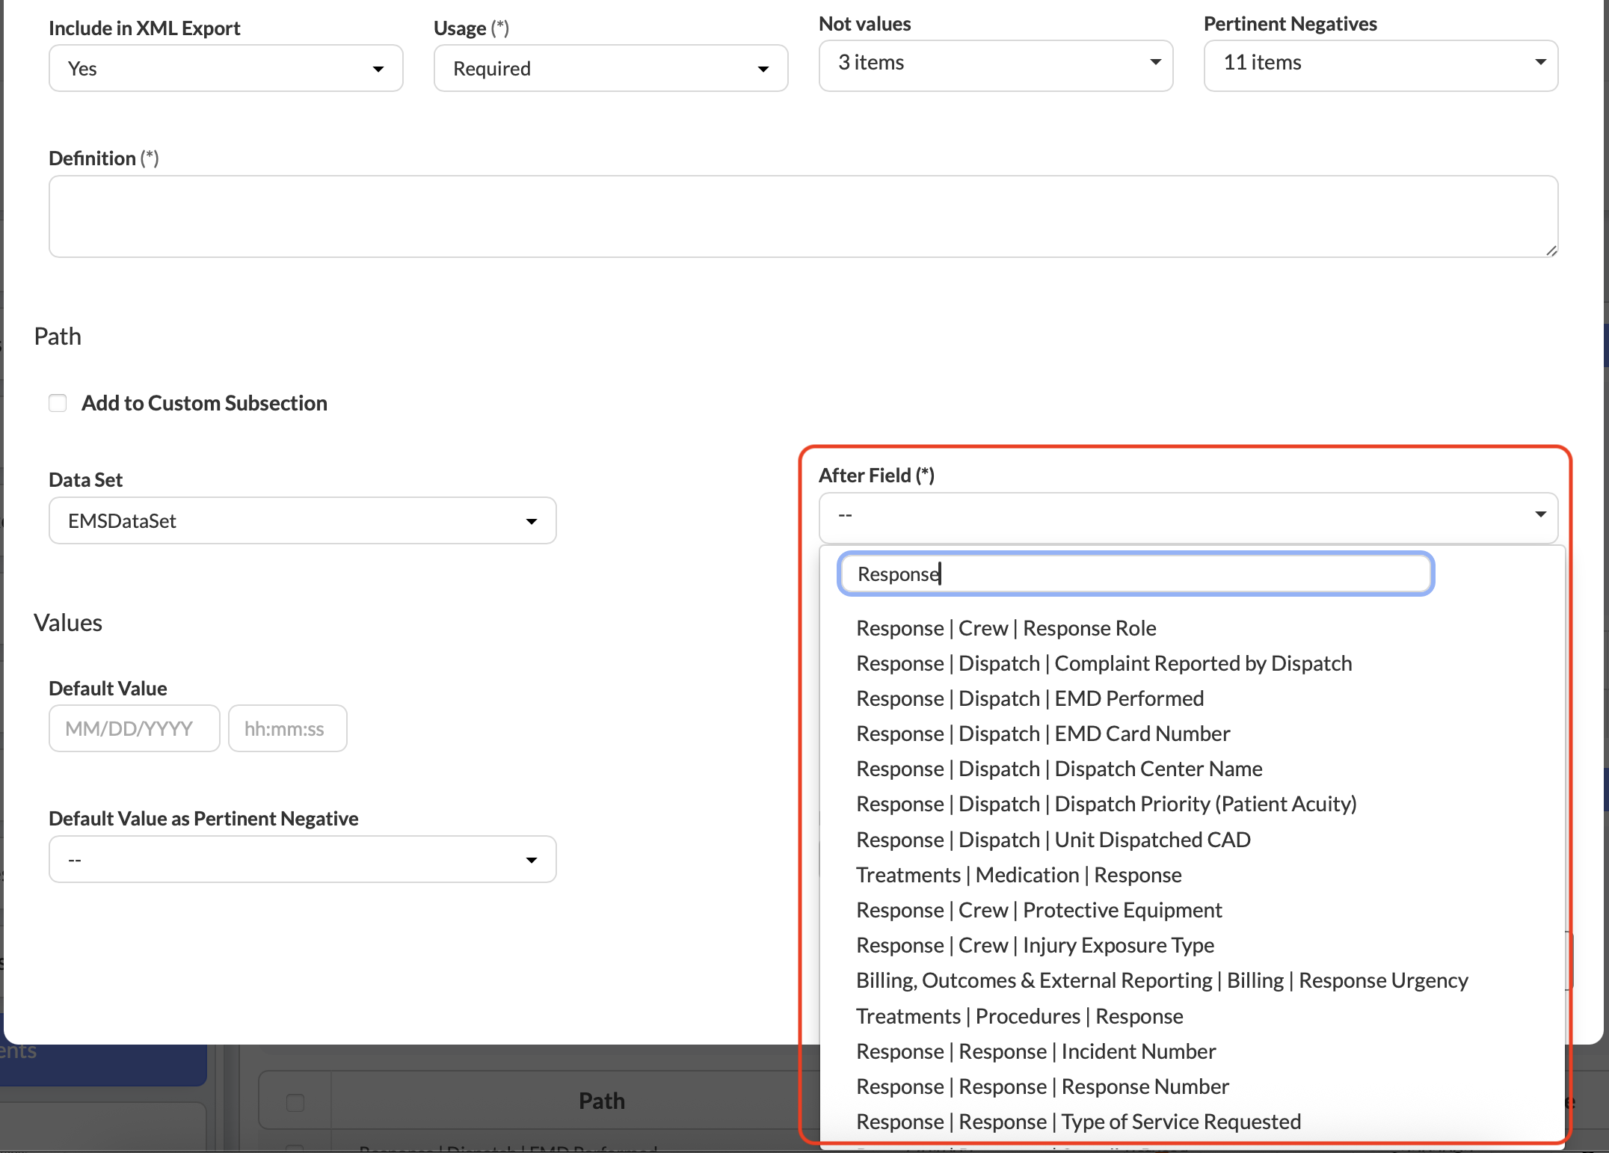The image size is (1609, 1153).
Task: Check the Add to Custom Subsection checkbox
Action: click(58, 403)
